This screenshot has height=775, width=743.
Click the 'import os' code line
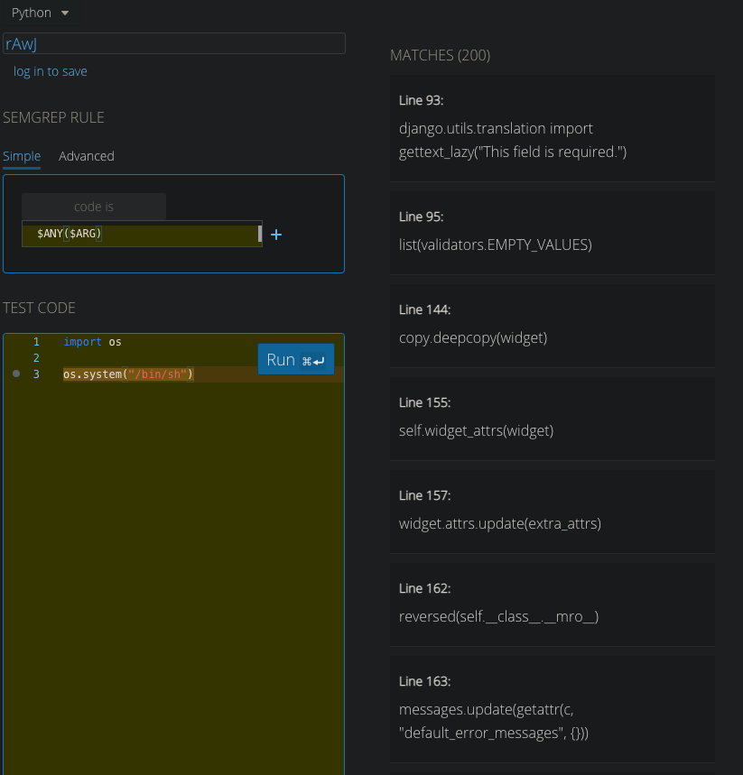[x=92, y=342]
